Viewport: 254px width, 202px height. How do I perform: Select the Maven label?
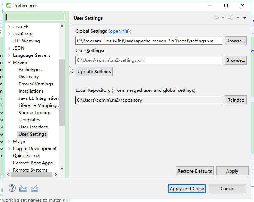(x=20, y=62)
